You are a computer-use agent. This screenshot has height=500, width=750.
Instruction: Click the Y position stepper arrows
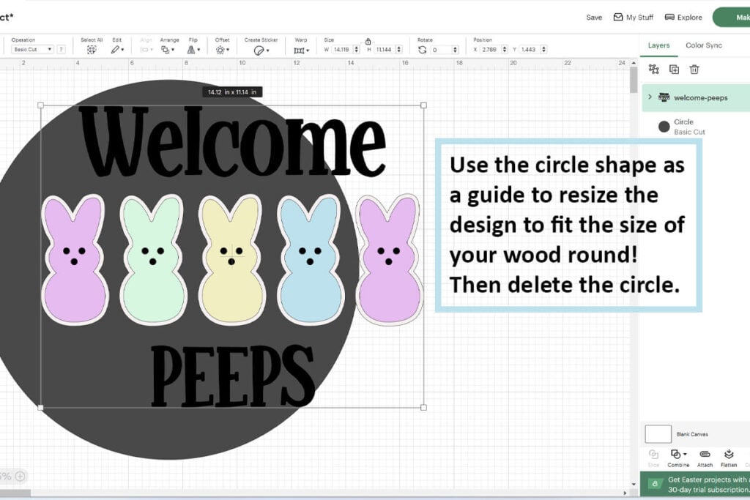tap(544, 49)
